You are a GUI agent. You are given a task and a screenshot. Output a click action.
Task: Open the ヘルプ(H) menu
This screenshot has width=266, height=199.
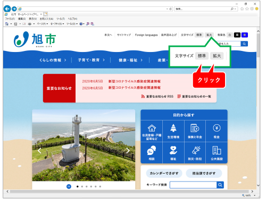click(x=72, y=19)
